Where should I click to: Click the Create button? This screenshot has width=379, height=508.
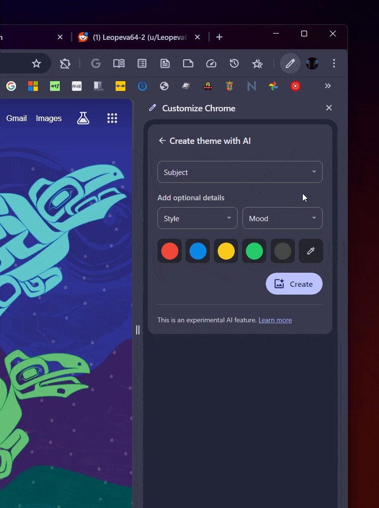[294, 284]
